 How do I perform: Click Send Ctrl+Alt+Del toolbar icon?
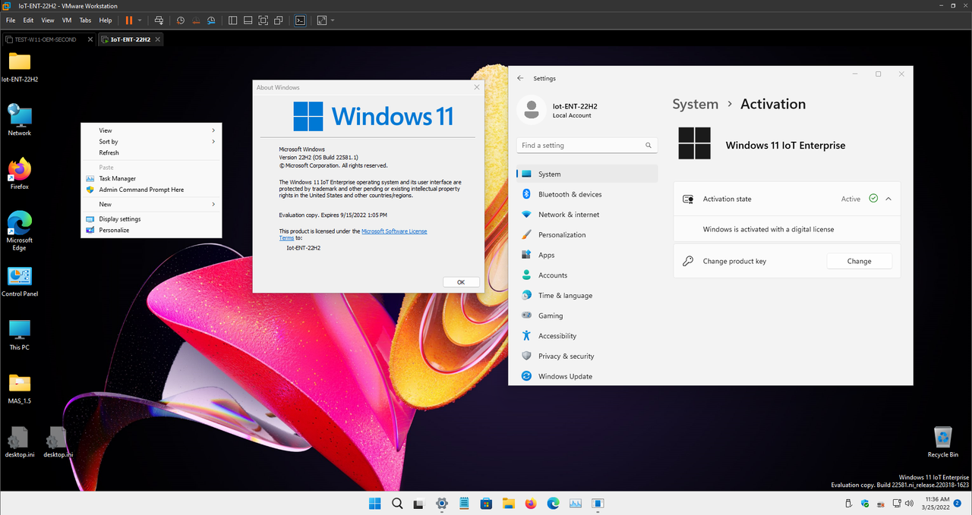[x=158, y=20]
